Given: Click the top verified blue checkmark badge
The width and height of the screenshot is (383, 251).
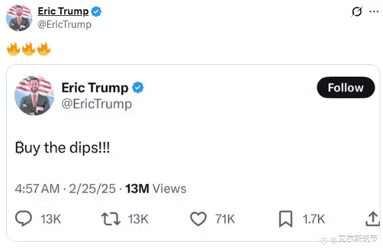Looking at the screenshot, I should pyautogui.click(x=96, y=11).
